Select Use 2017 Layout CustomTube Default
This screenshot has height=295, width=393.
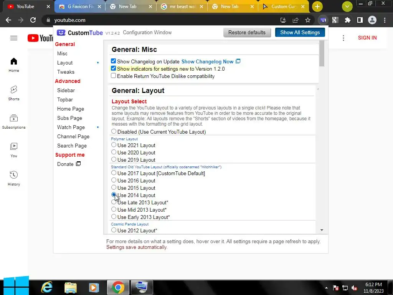114,173
